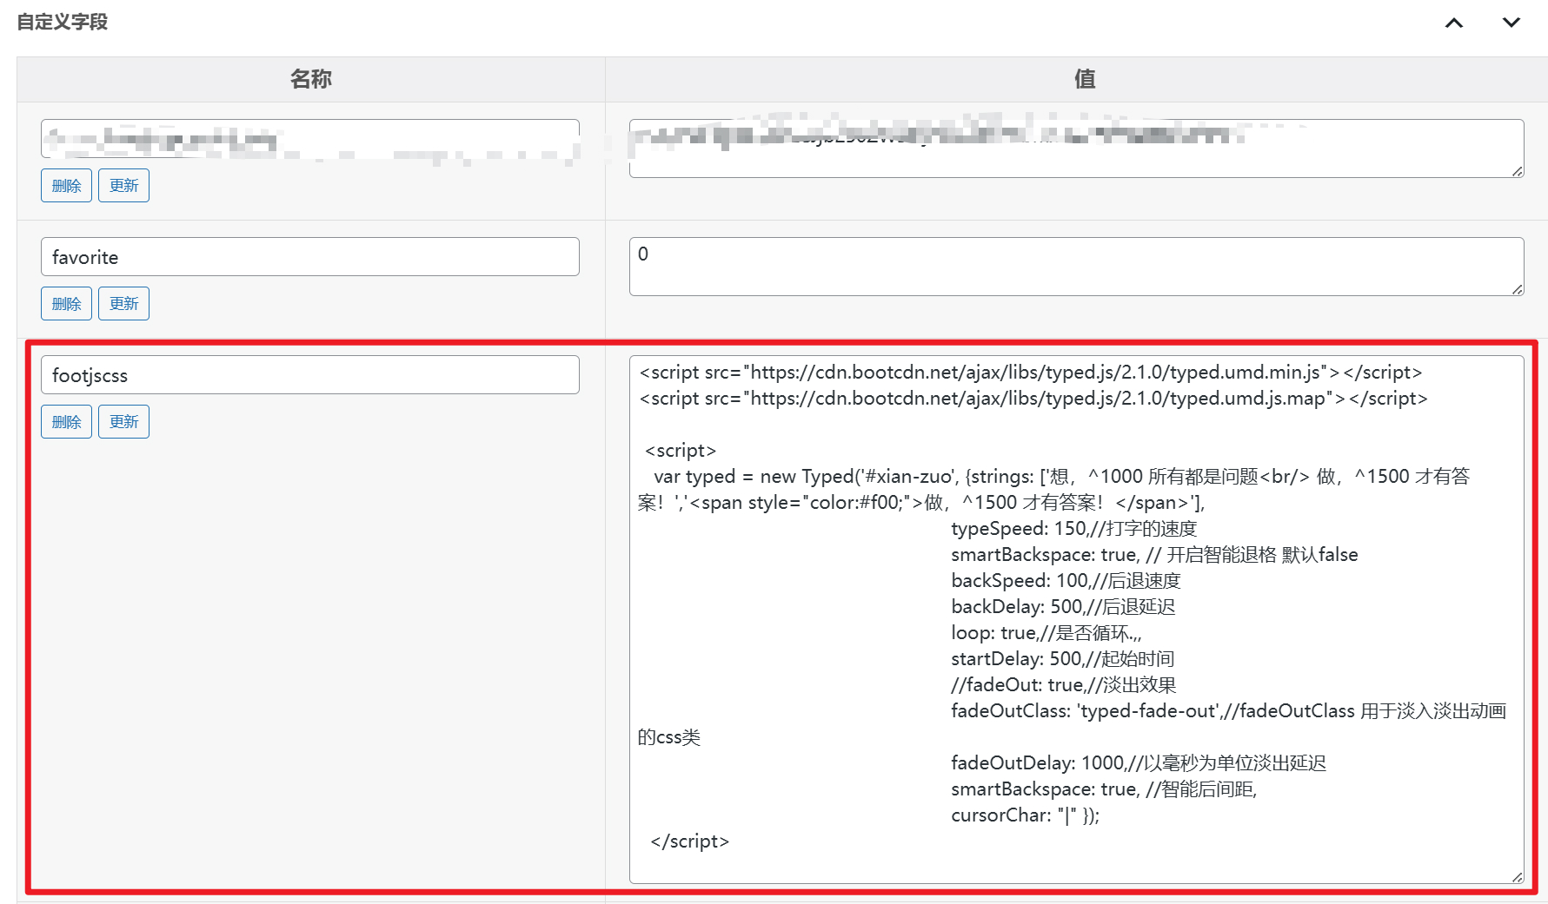The height and width of the screenshot is (904, 1548).
Task: Focus the blurred first field name input
Action: click(310, 139)
